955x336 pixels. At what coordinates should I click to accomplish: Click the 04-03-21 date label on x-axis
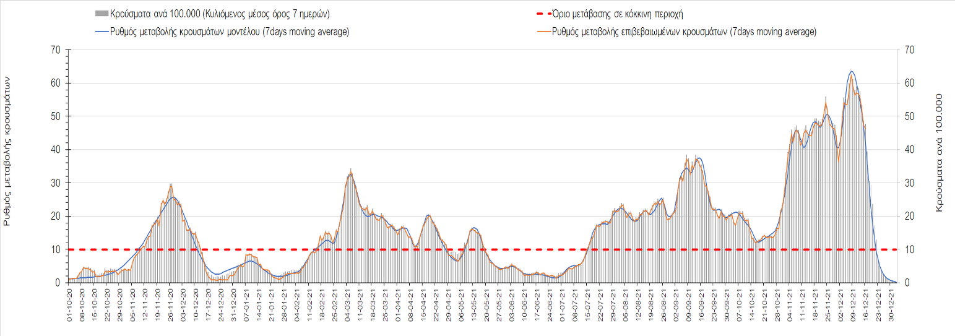348,303
